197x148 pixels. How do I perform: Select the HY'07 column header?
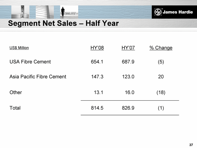click(x=128, y=48)
